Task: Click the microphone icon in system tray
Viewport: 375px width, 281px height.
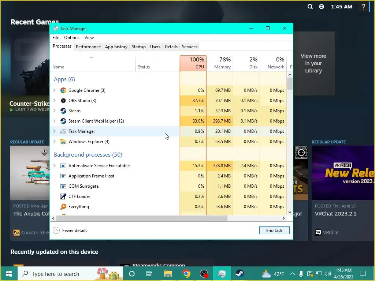Action: coord(301,274)
